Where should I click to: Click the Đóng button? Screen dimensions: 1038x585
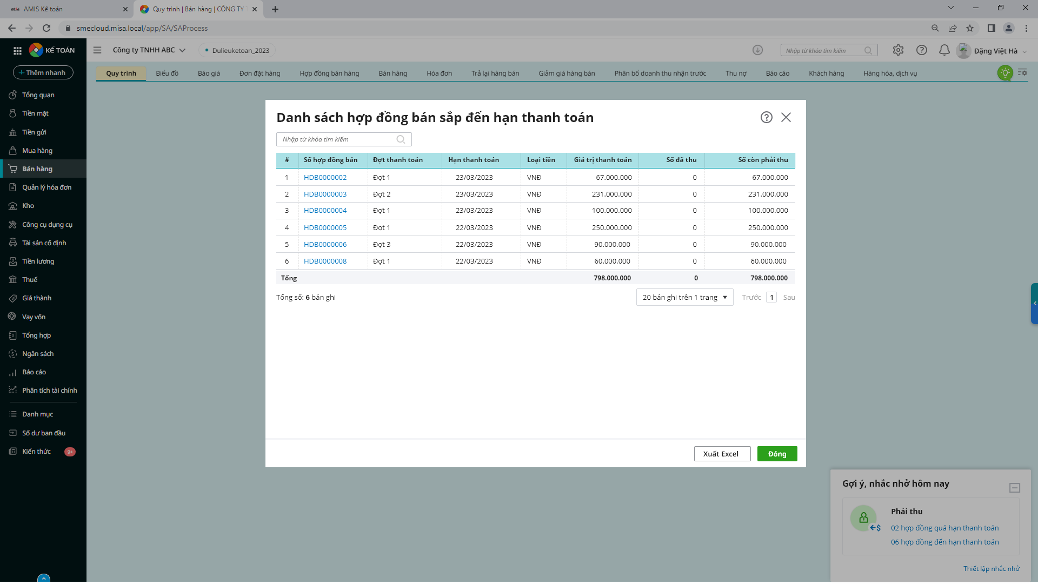pyautogui.click(x=777, y=454)
